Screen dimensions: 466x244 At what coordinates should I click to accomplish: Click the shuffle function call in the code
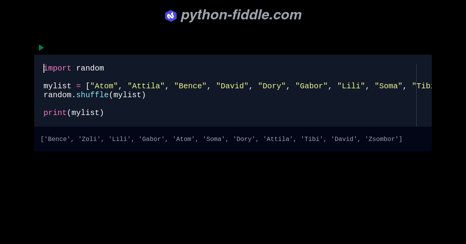[x=92, y=95]
